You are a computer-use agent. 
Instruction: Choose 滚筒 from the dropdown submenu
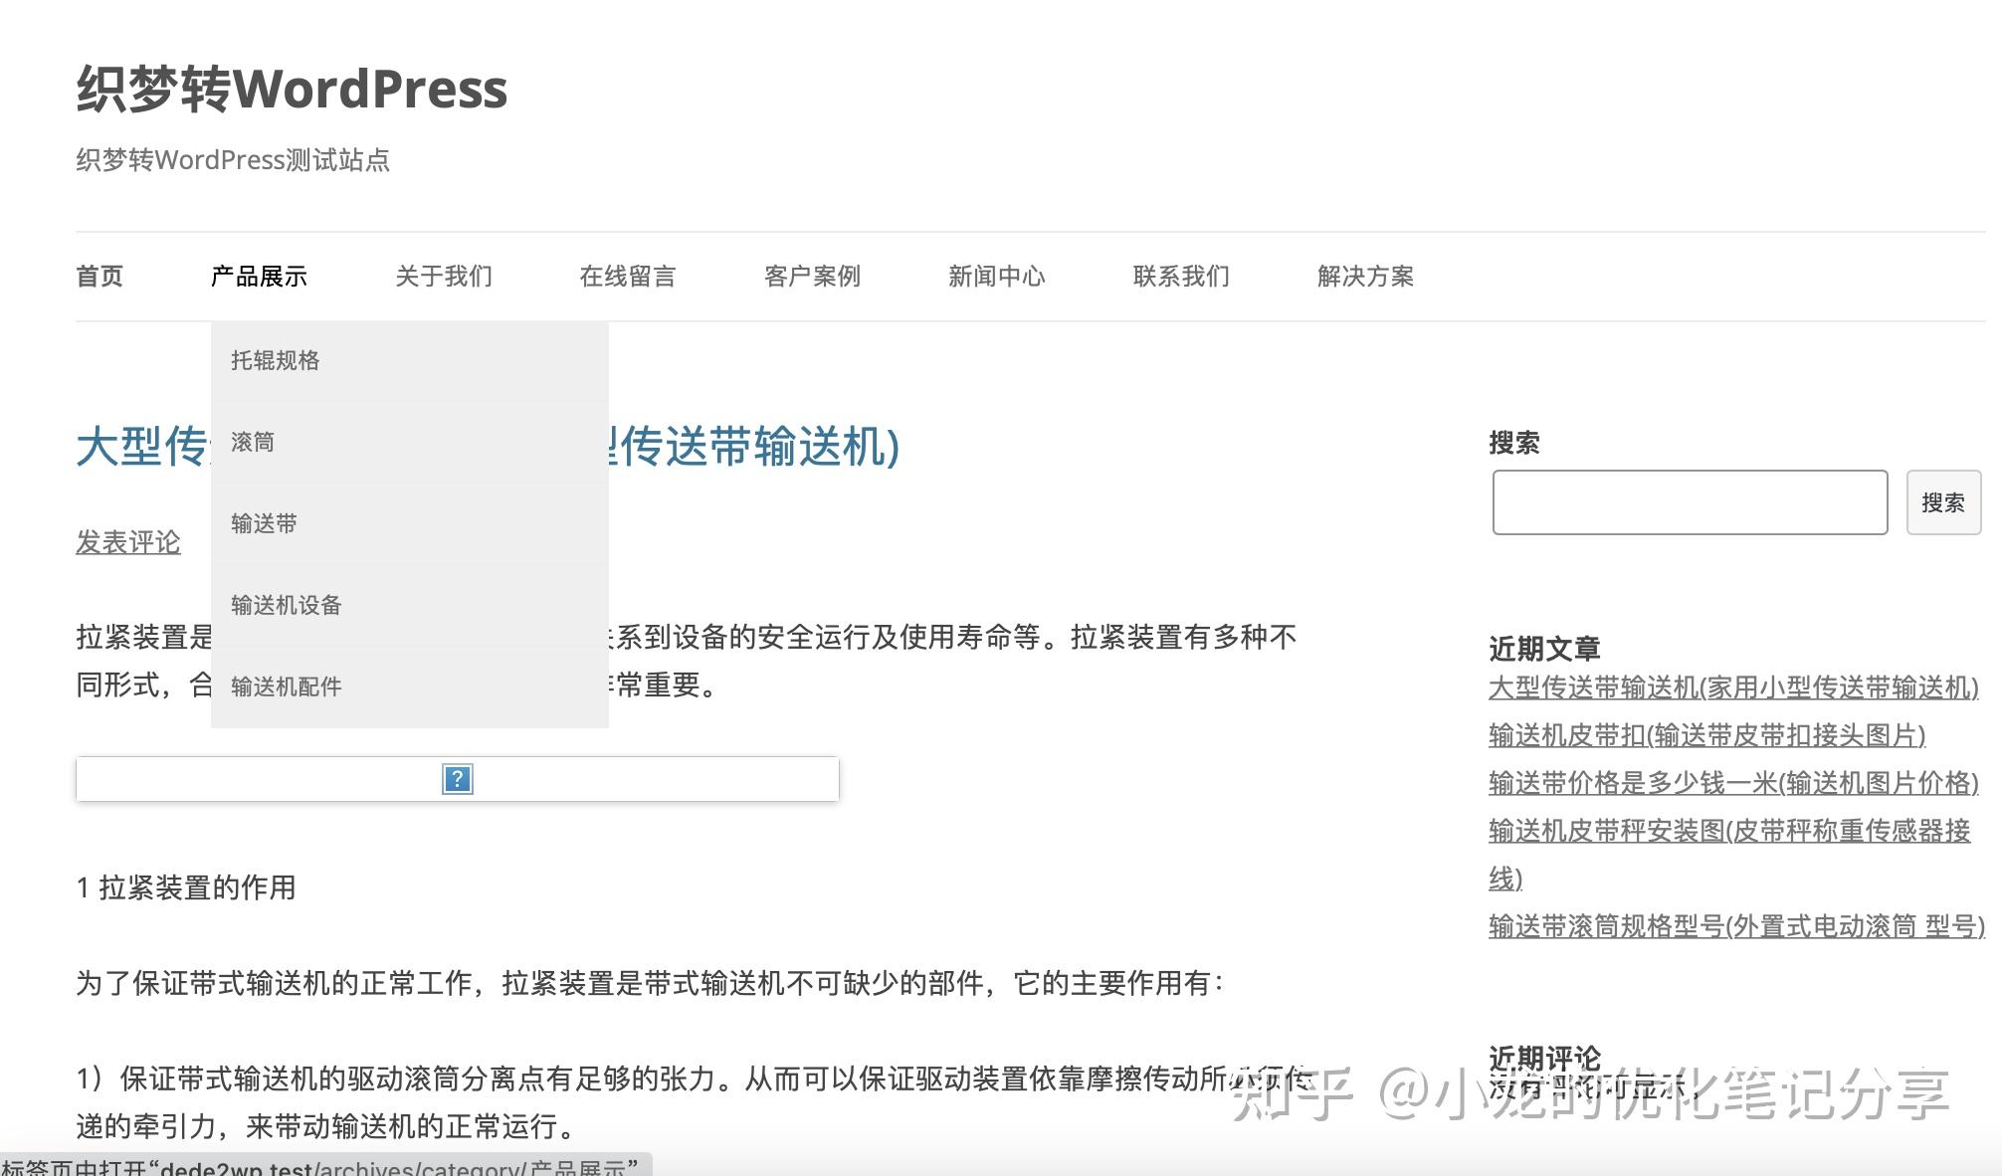point(409,442)
